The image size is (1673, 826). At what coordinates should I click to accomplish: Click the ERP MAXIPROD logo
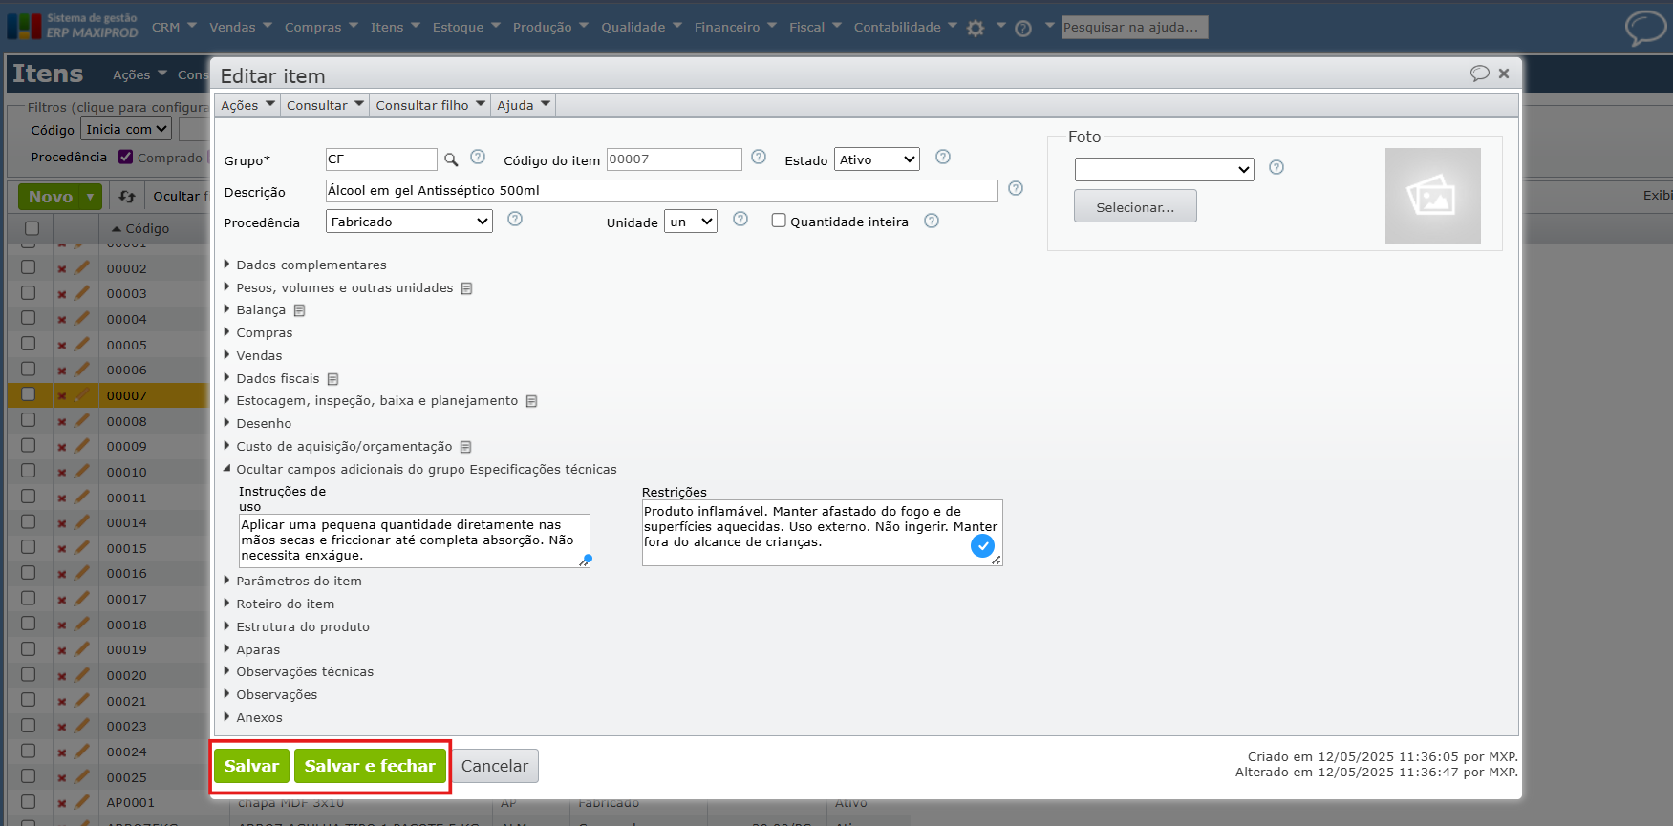click(73, 26)
